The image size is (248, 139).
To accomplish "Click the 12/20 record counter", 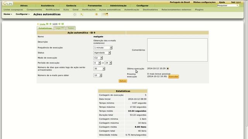I will coord(55,24).
